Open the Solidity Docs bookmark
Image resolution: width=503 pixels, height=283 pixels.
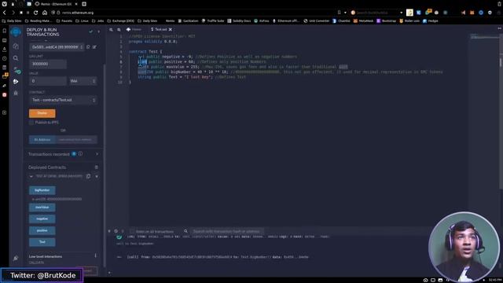(239, 21)
